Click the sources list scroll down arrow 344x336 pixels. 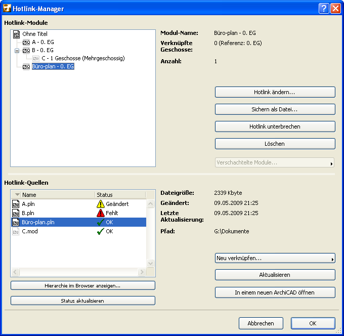click(151, 263)
